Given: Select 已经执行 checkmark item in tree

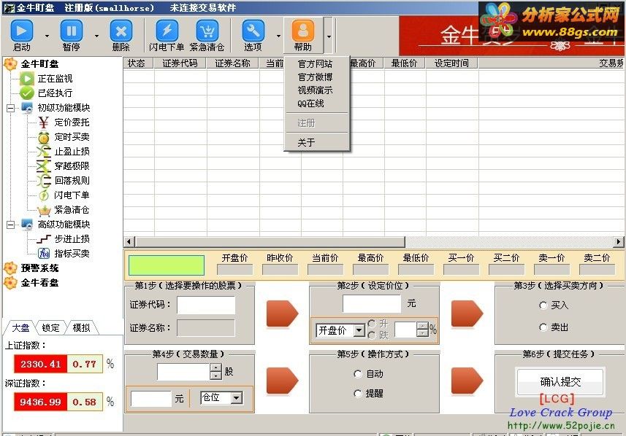Looking at the screenshot, I should tap(55, 93).
